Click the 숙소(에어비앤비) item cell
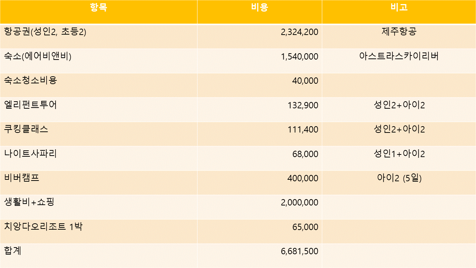This screenshot has width=476, height=268. click(38, 57)
